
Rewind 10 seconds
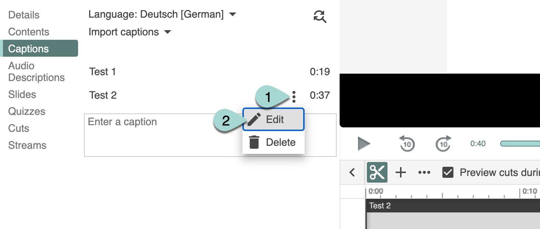point(407,144)
